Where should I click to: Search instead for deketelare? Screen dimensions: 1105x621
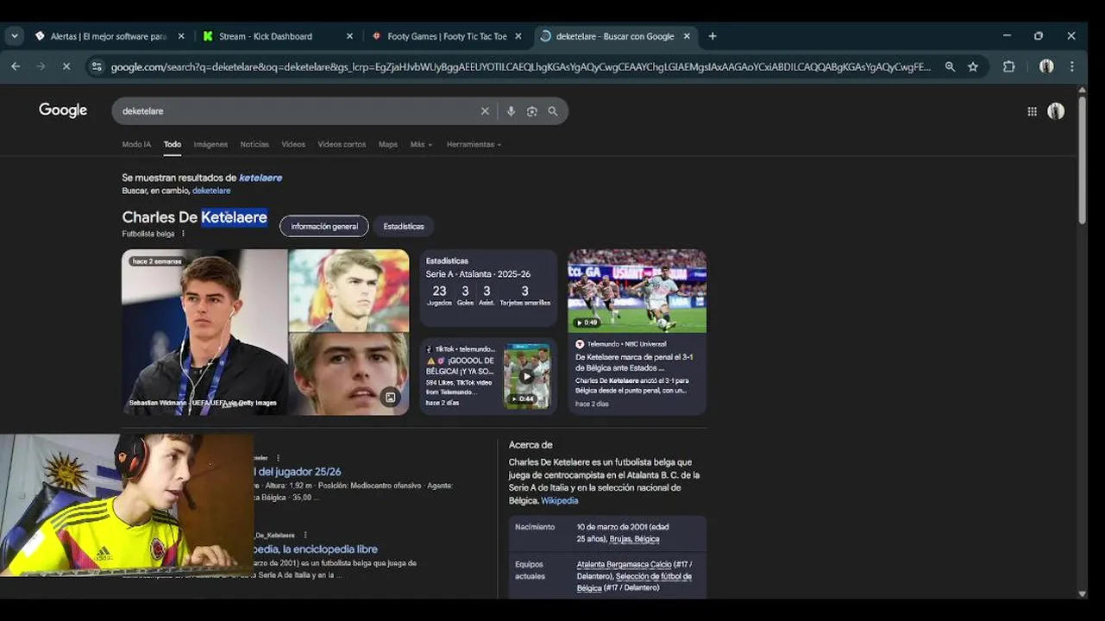[211, 191]
